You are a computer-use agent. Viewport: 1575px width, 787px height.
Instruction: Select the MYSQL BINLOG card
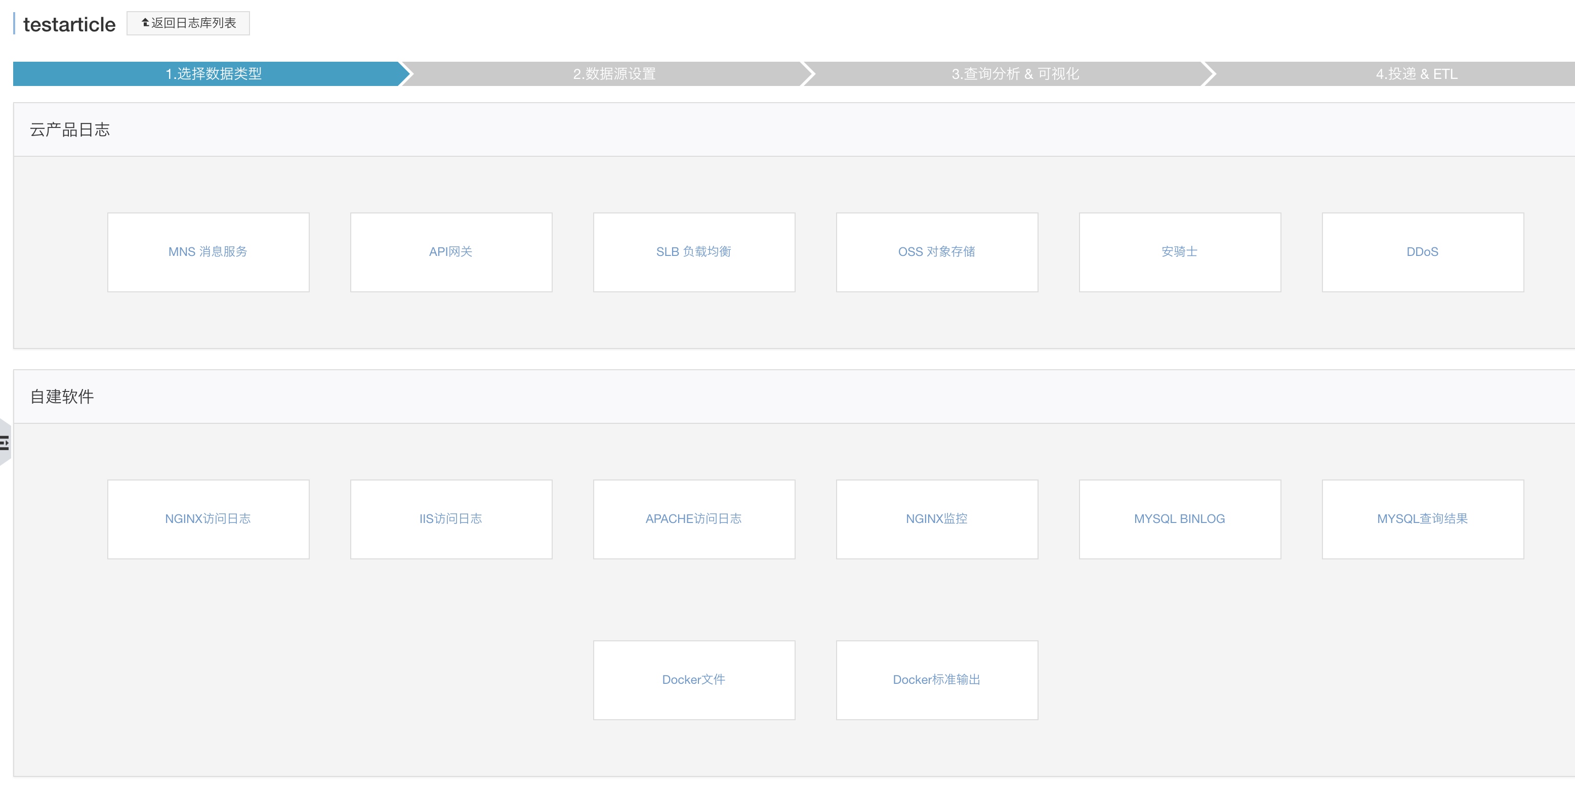(1180, 519)
